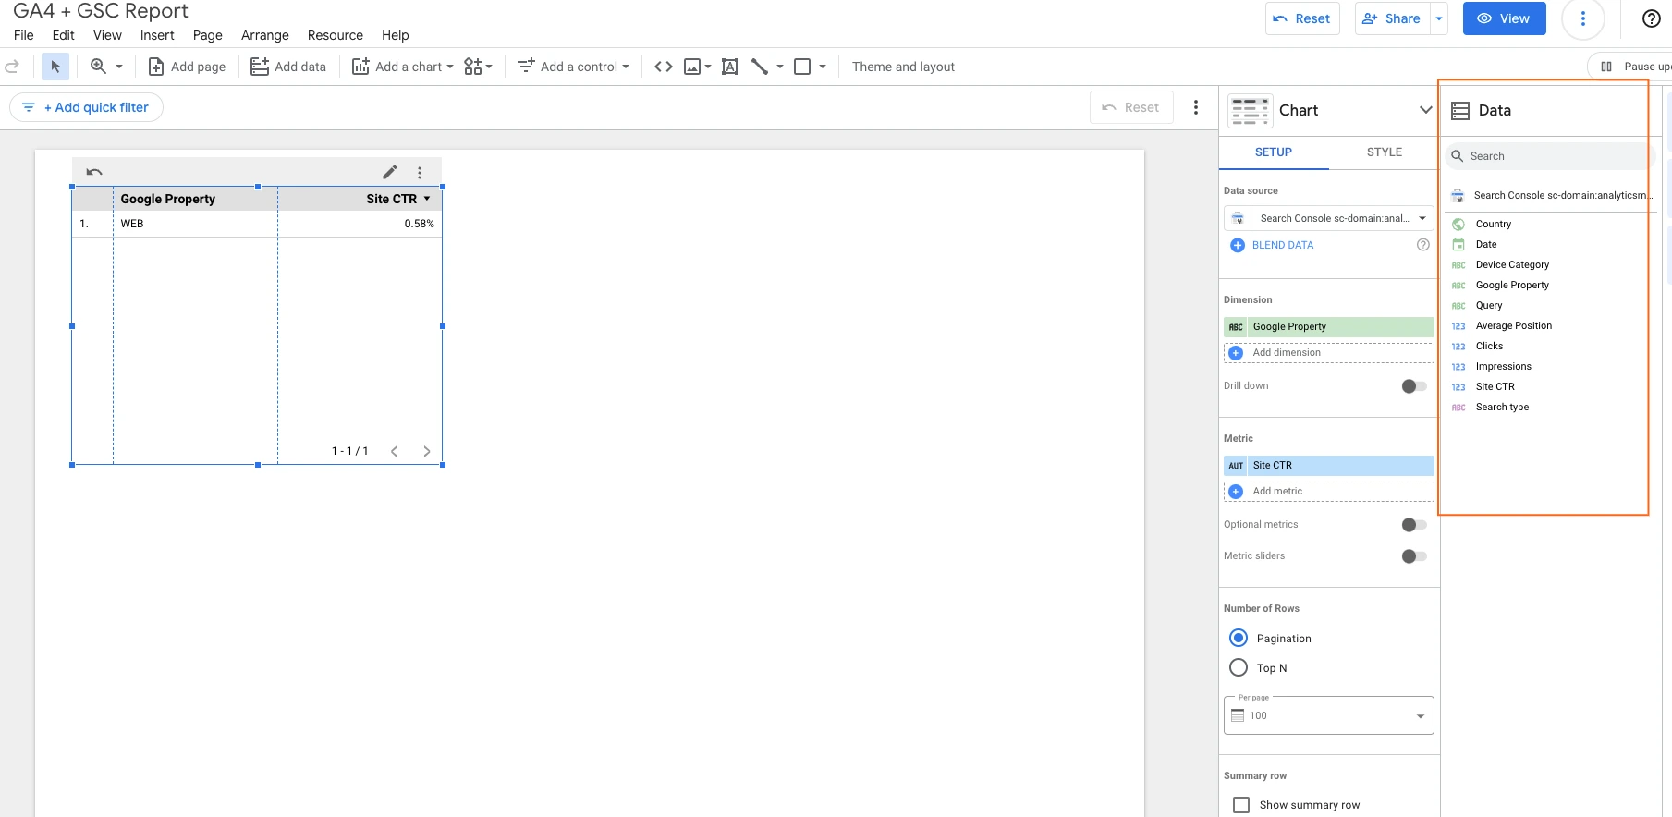This screenshot has height=817, width=1672.
Task: Click BLEND DATA link
Action: (1283, 245)
